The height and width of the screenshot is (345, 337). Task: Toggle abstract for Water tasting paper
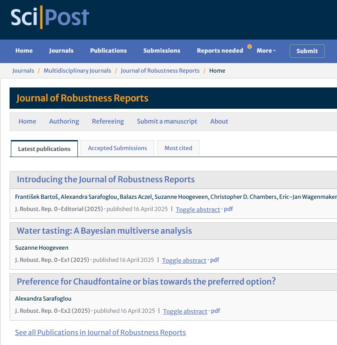tap(184, 260)
